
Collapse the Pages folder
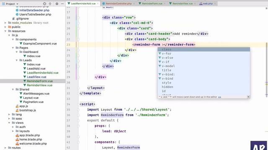click(13, 48)
